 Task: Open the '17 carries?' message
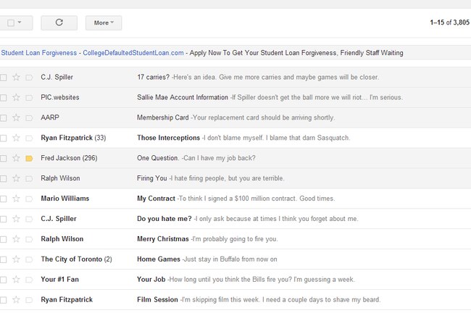[236, 78]
